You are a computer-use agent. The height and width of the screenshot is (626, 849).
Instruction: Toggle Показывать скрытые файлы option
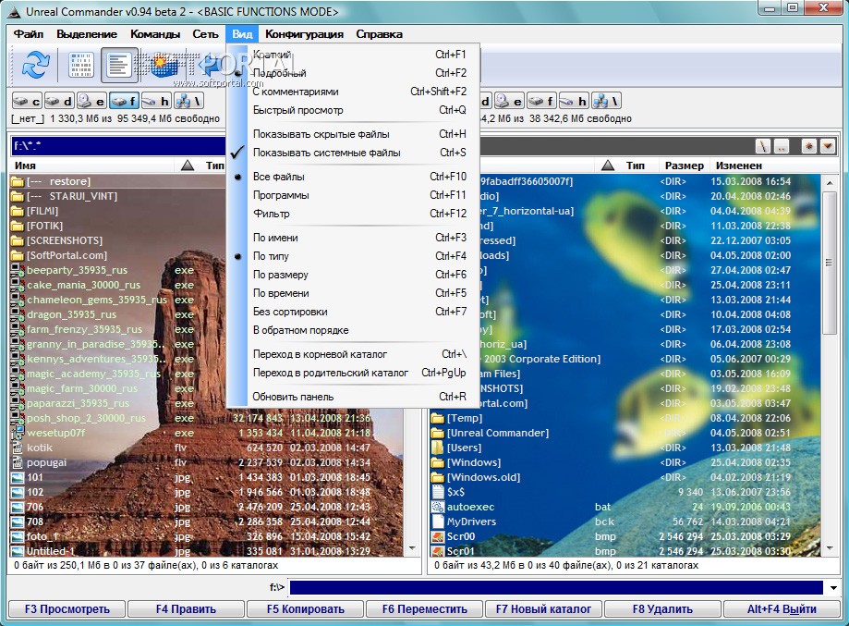353,134
